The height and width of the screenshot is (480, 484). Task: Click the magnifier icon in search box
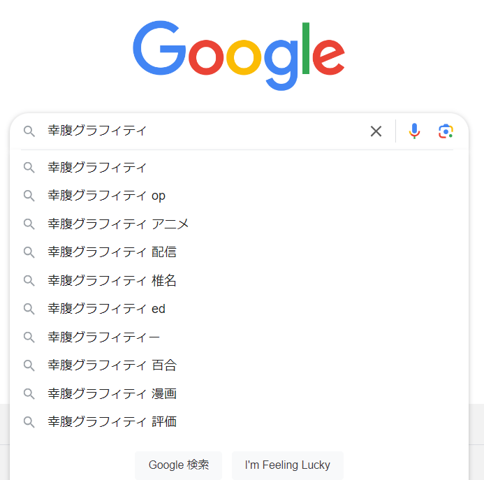click(29, 131)
